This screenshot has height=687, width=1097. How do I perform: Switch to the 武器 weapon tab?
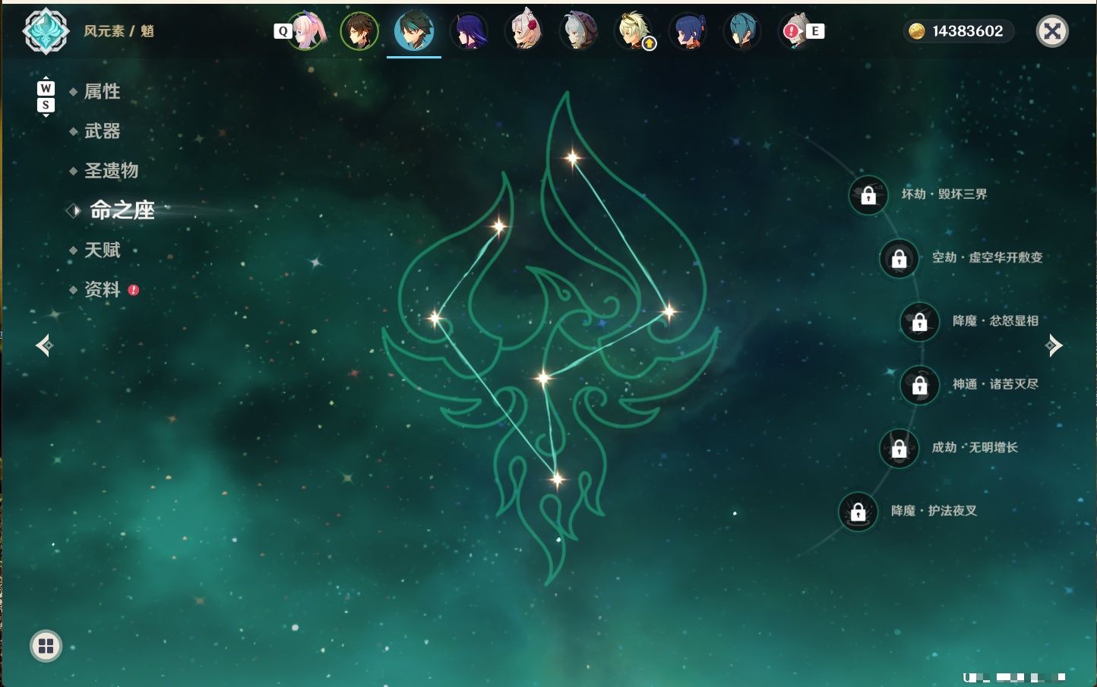tap(102, 131)
